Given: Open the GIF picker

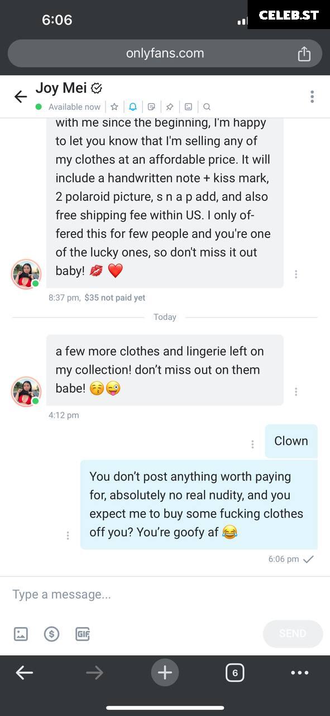Looking at the screenshot, I should click(x=83, y=634).
